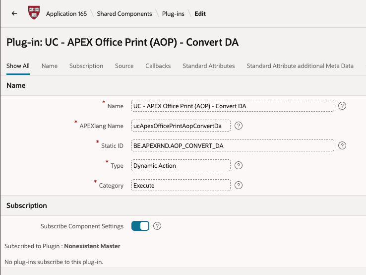Open help for the Name field
The height and width of the screenshot is (275, 366).
coord(342,106)
